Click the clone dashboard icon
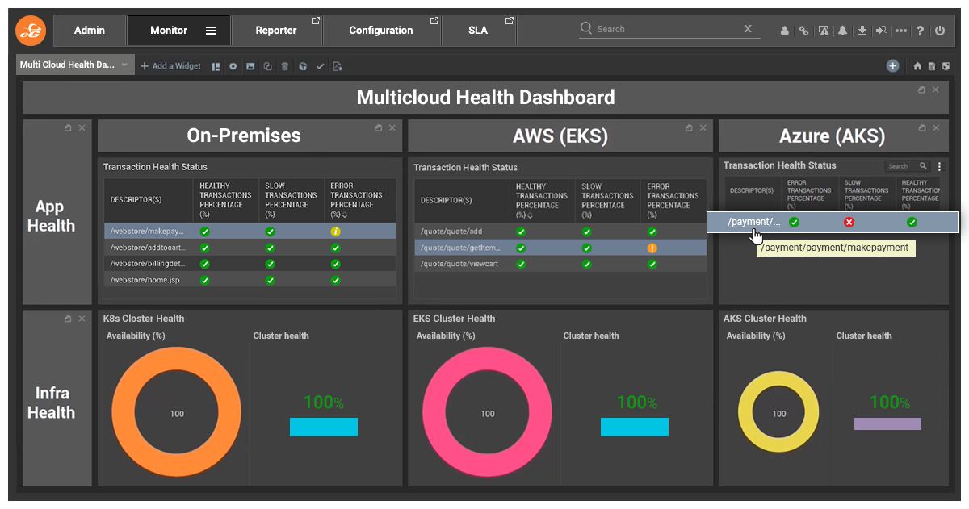The height and width of the screenshot is (509, 969). point(267,66)
